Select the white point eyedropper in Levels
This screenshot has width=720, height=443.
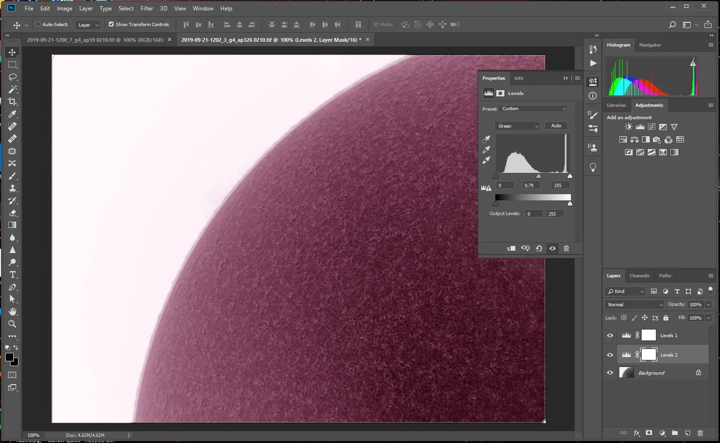pos(486,161)
